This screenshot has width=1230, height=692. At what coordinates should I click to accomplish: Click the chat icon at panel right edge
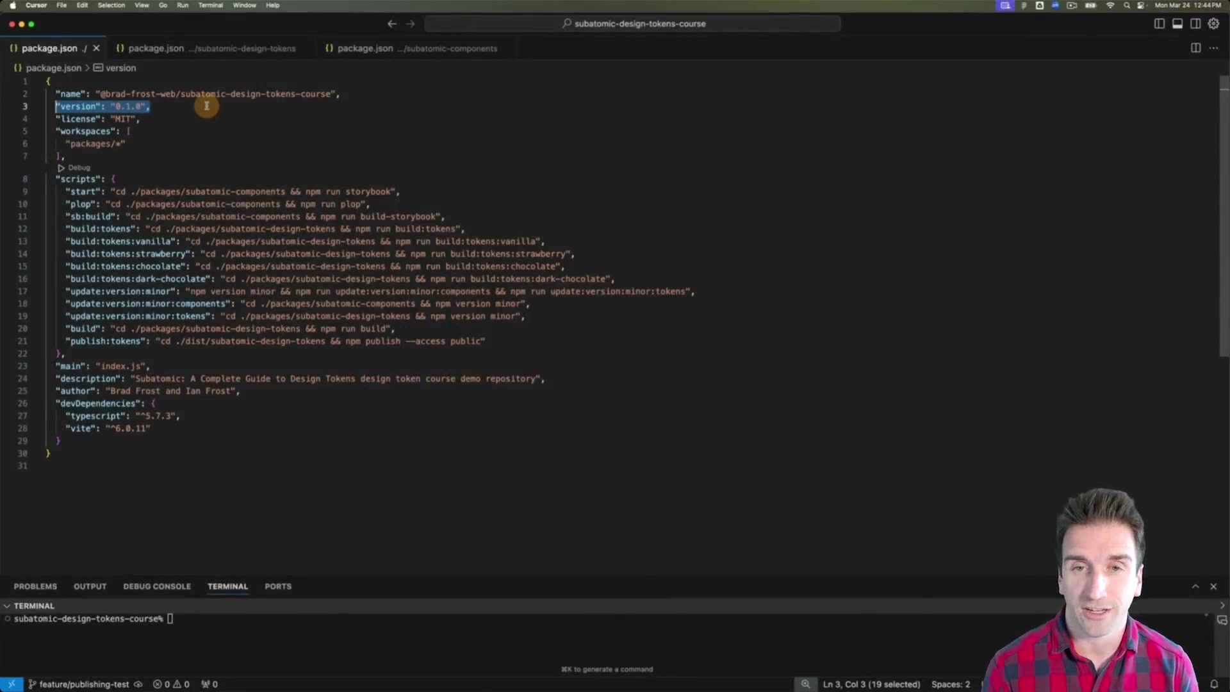click(x=1222, y=620)
